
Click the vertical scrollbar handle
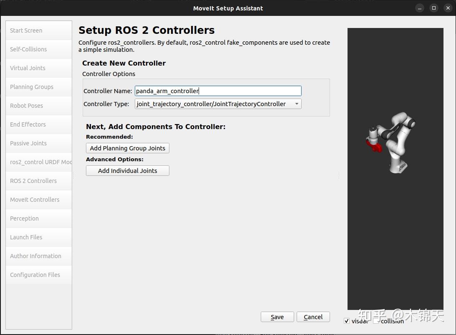tap(338, 175)
